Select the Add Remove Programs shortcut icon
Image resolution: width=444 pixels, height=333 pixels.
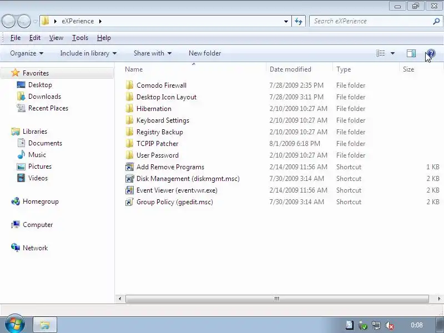click(x=129, y=167)
